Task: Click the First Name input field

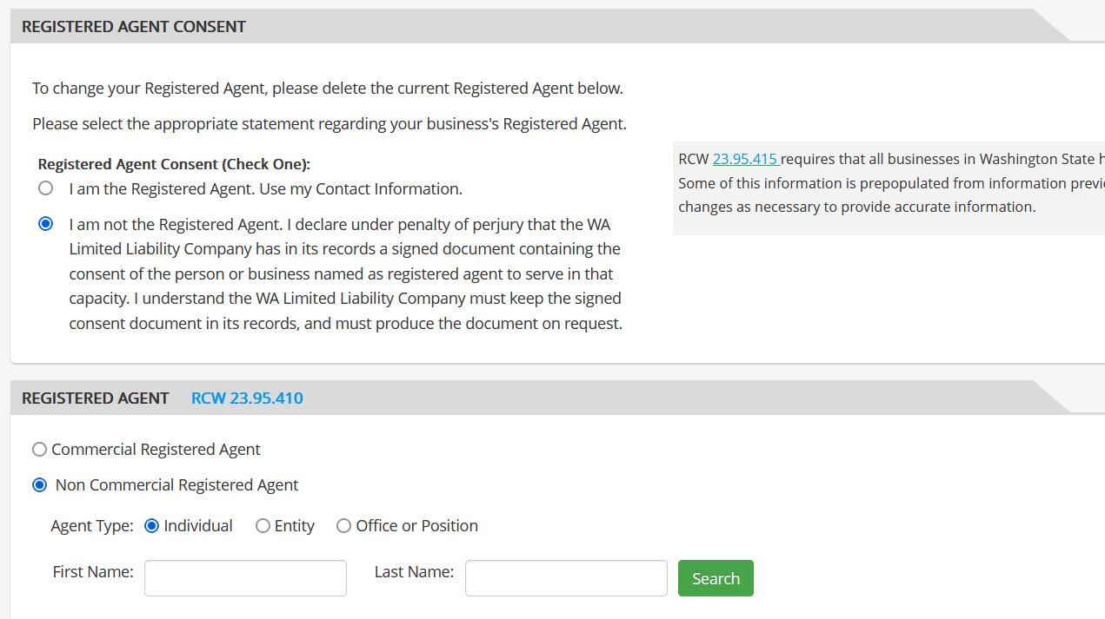Action: (x=245, y=578)
